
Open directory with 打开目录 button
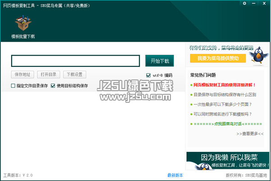point(48,75)
